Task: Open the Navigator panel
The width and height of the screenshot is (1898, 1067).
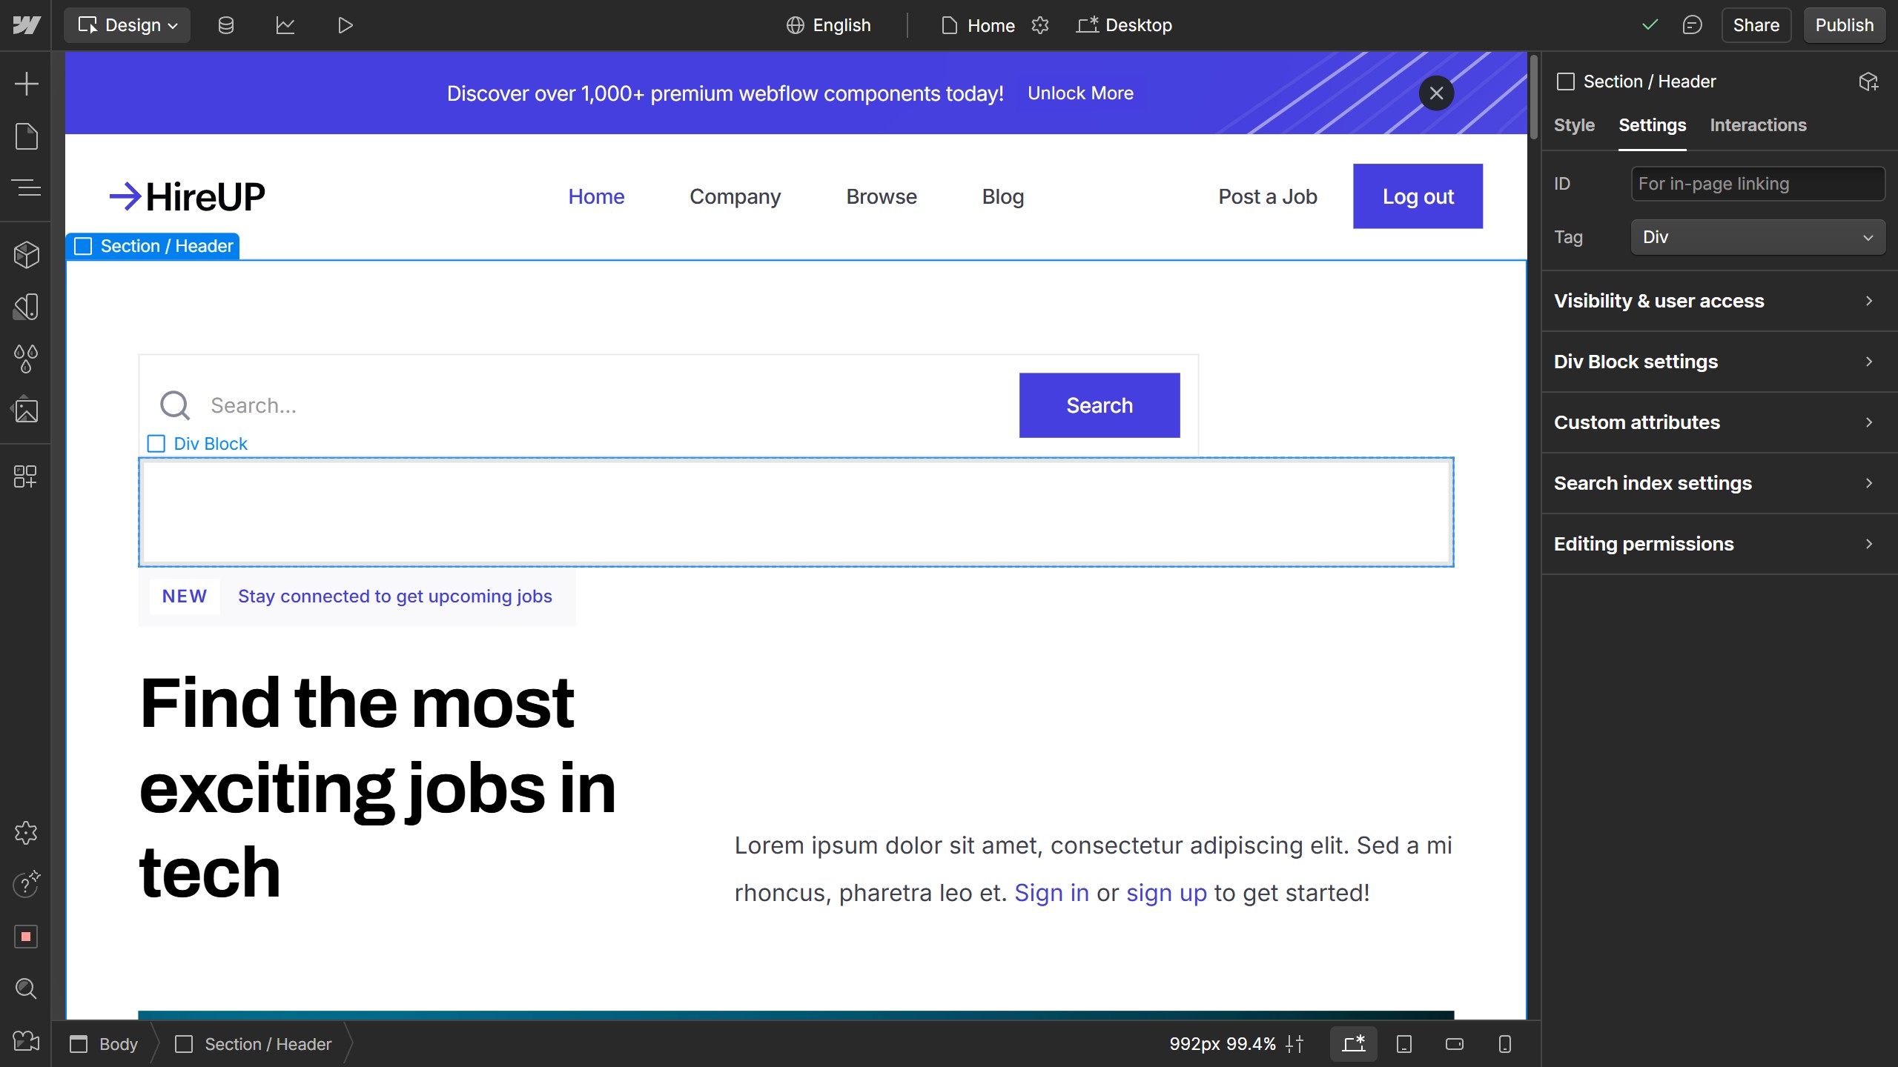Action: click(x=26, y=188)
